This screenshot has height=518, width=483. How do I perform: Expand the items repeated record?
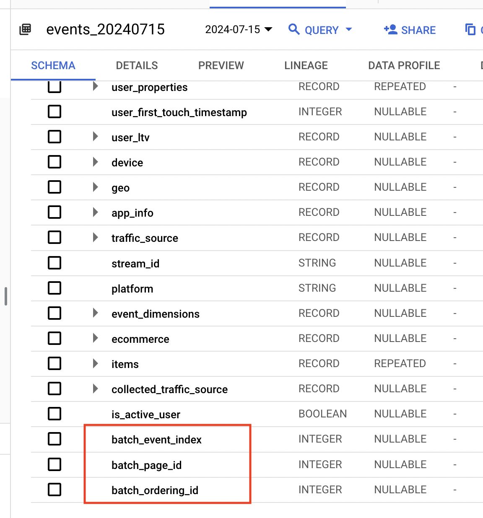pyautogui.click(x=95, y=363)
